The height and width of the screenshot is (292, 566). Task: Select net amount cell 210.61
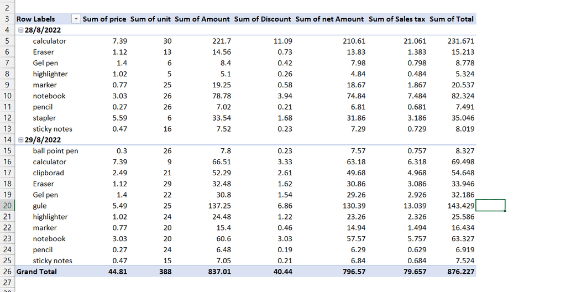click(x=354, y=41)
